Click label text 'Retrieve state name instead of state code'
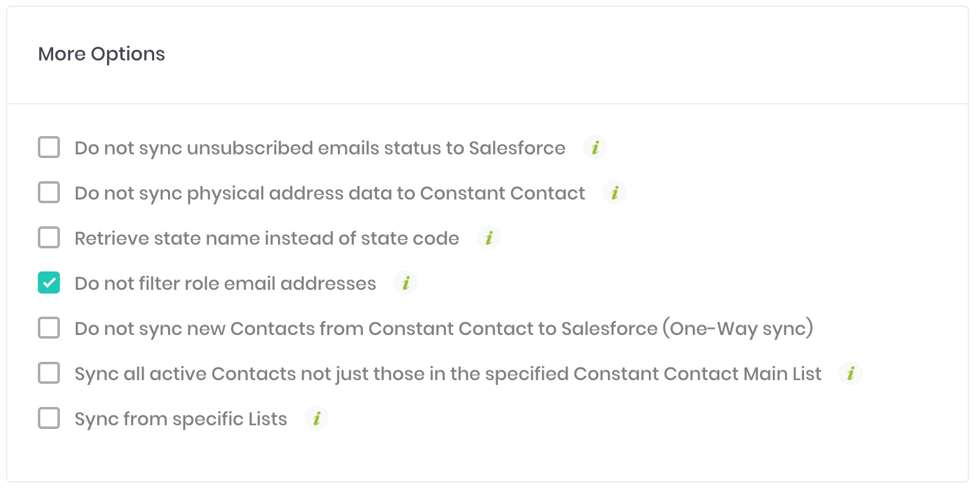The width and height of the screenshot is (980, 493). coord(267,238)
